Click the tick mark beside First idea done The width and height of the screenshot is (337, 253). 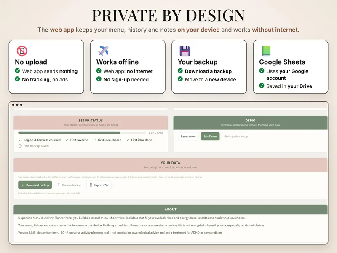pos(128,140)
